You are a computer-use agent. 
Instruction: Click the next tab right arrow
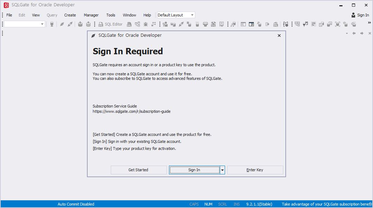tap(362, 34)
